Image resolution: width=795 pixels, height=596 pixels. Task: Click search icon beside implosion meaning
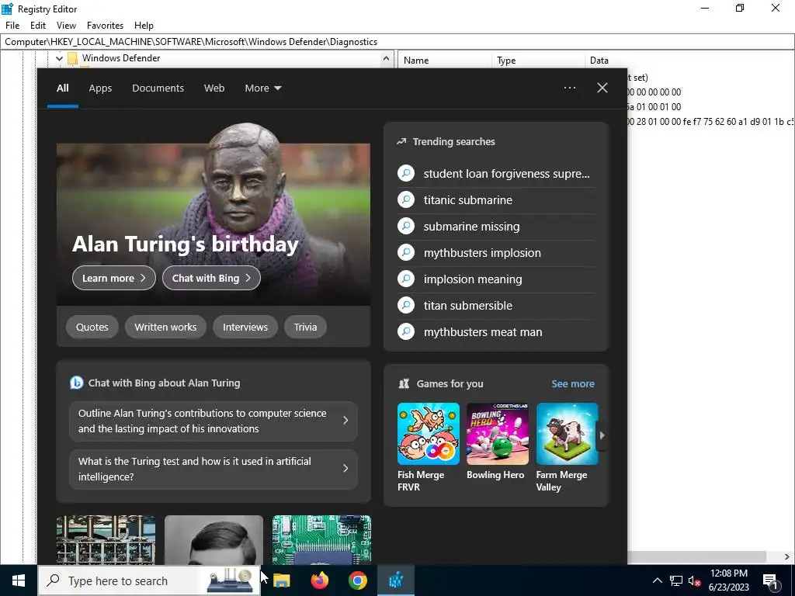pyautogui.click(x=406, y=279)
